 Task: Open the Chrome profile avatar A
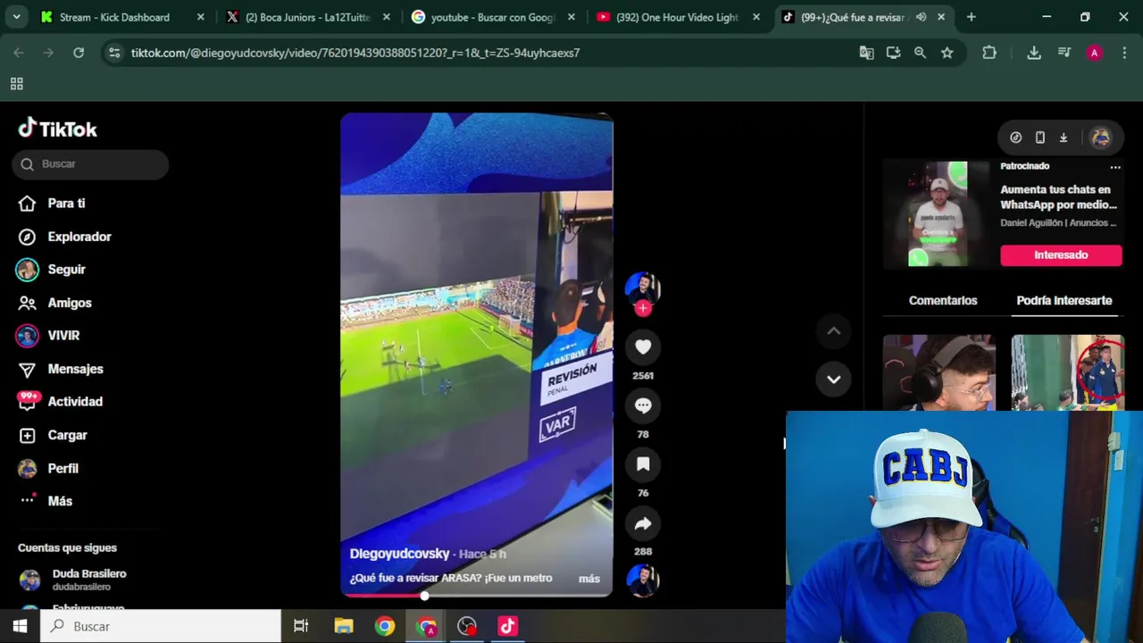[x=1094, y=53]
